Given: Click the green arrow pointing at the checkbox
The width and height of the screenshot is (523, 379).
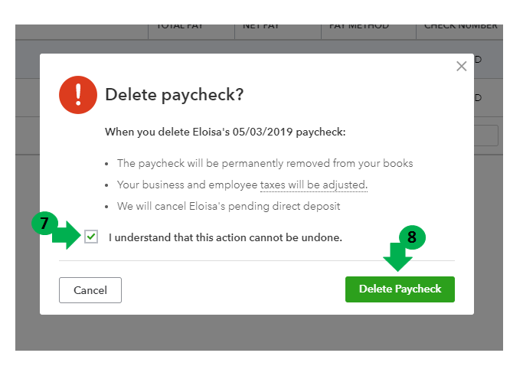Looking at the screenshot, I should (67, 236).
